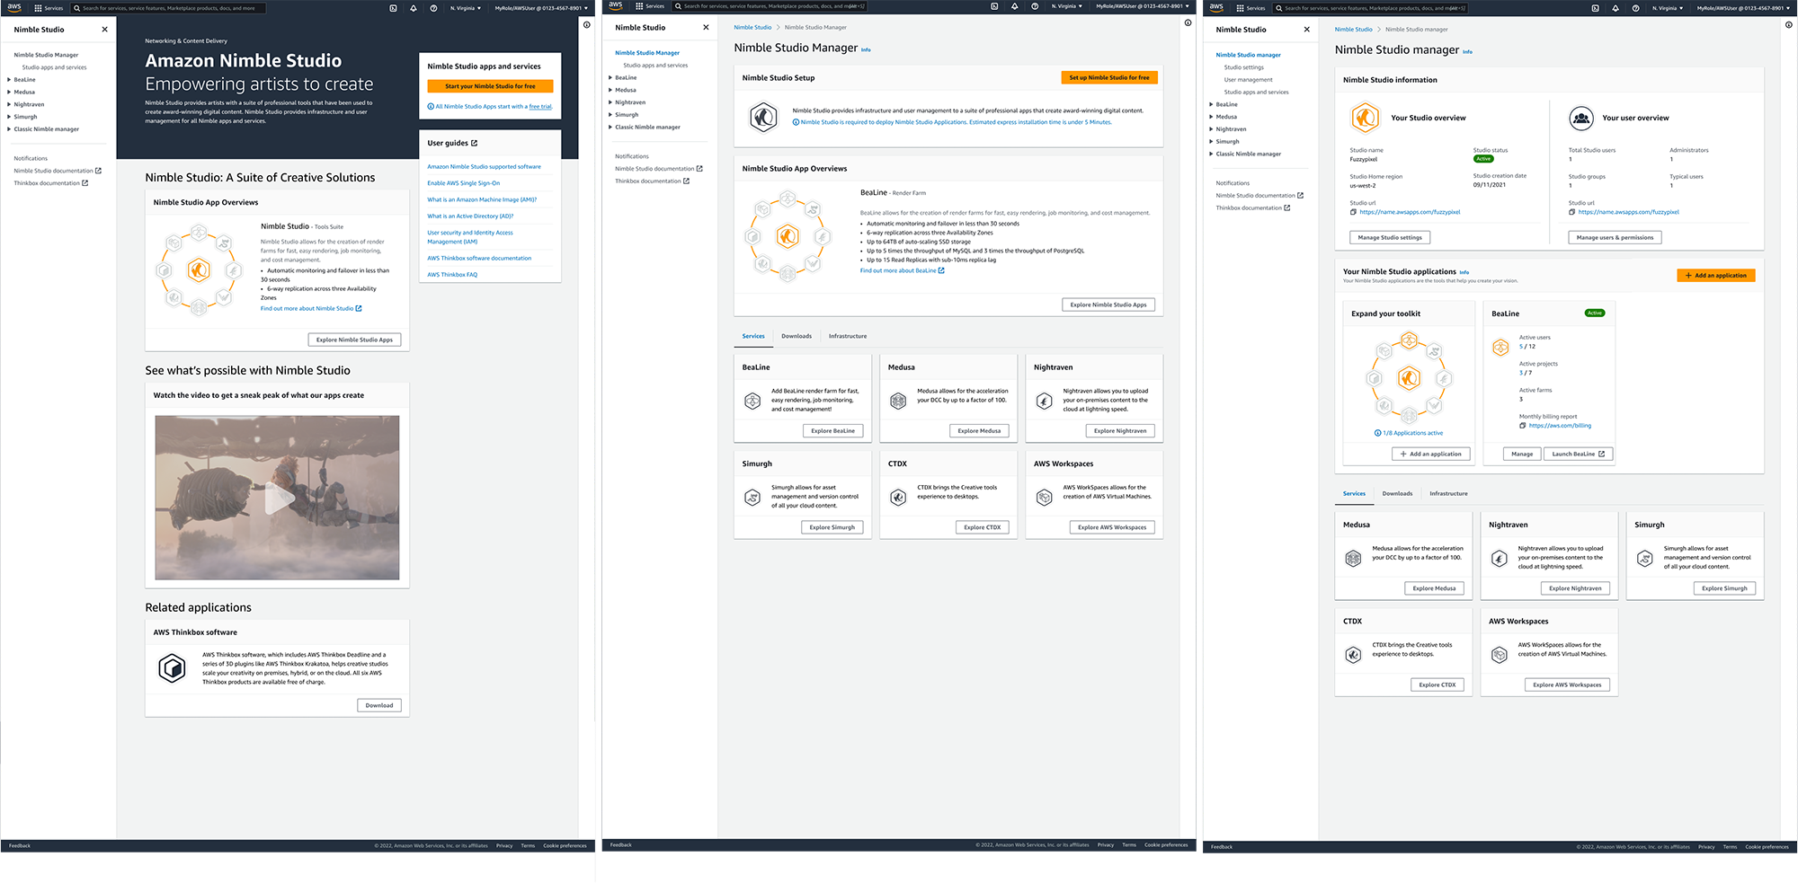Click the BeaLine icon in the Active BeaLine card
Image resolution: width=1798 pixels, height=883 pixels.
click(1500, 348)
